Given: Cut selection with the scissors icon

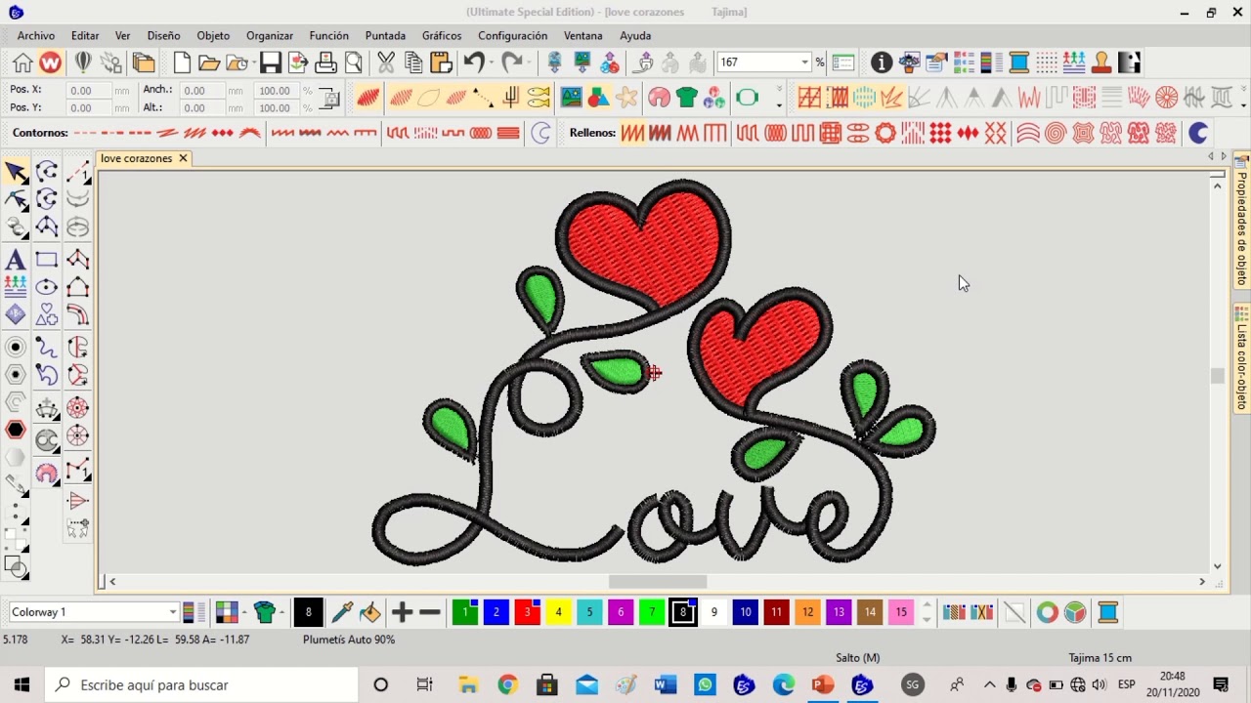Looking at the screenshot, I should 386,62.
